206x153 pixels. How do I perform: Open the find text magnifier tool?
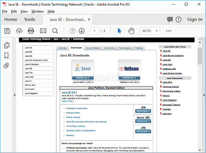click(55, 31)
